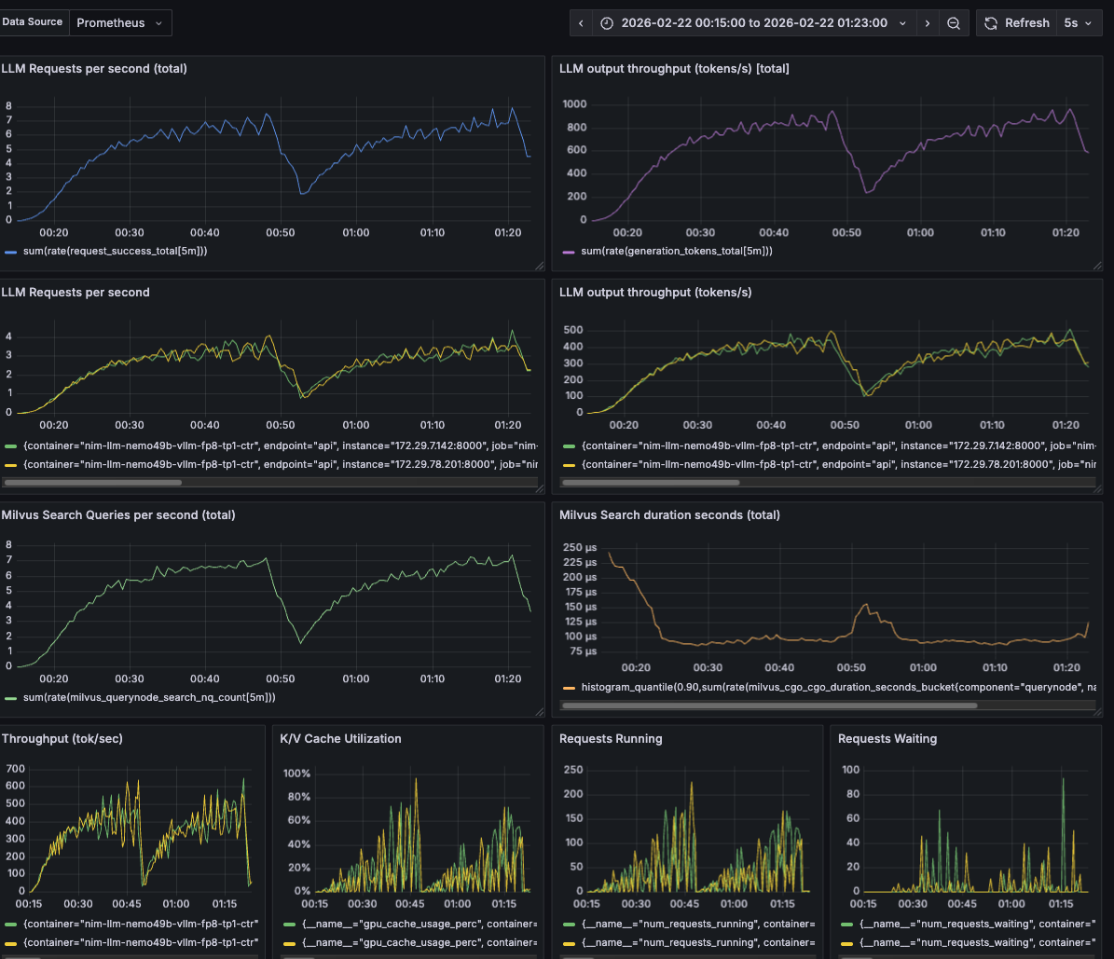
Task: Toggle the 172.29.7.142:8000 series in LLM output throughput
Action: pos(839,446)
